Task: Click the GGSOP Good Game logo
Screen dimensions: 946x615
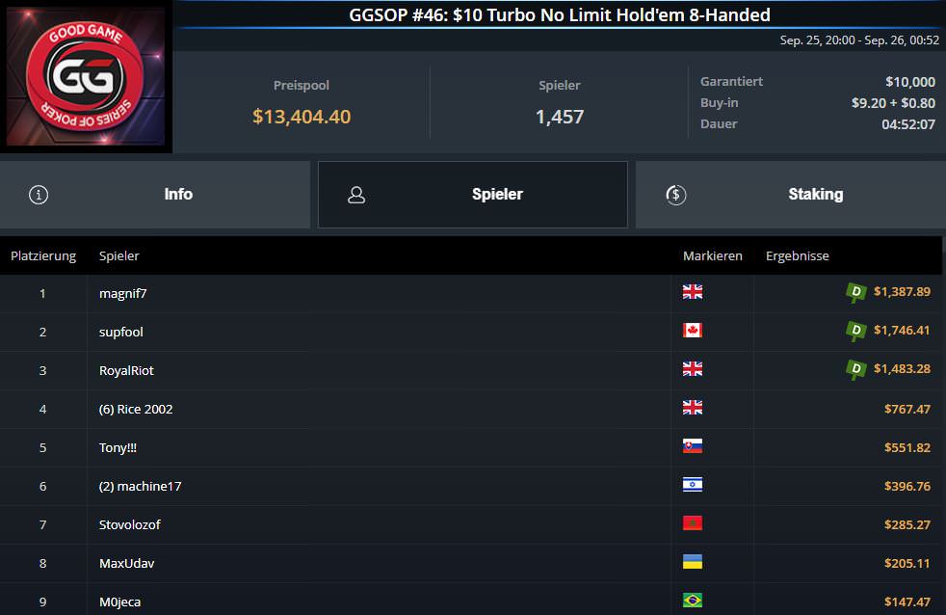Action: [x=86, y=76]
